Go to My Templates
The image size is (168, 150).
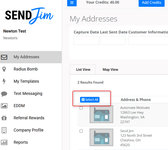[31, 81]
